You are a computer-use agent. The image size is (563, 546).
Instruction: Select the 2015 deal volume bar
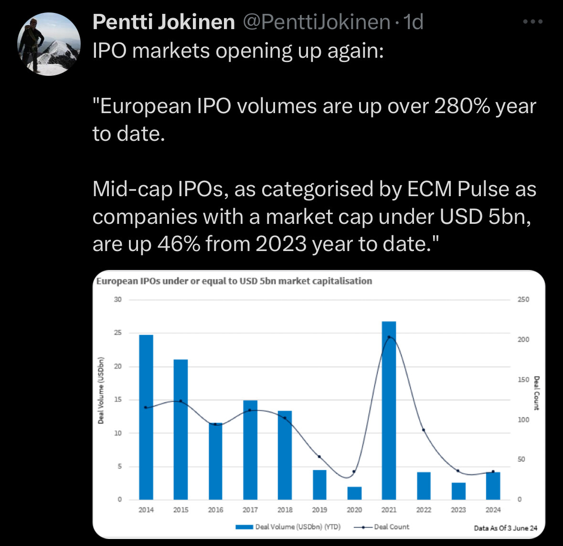click(181, 430)
